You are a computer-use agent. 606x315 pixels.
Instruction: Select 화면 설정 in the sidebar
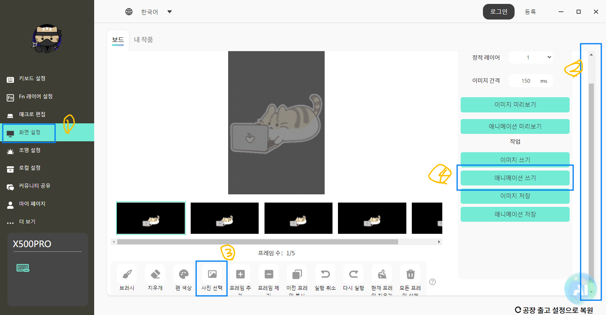pyautogui.click(x=47, y=132)
